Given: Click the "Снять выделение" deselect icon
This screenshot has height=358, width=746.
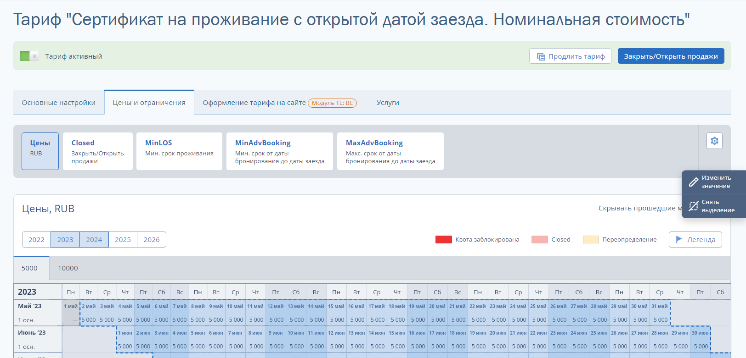Looking at the screenshot, I should click(x=694, y=206).
